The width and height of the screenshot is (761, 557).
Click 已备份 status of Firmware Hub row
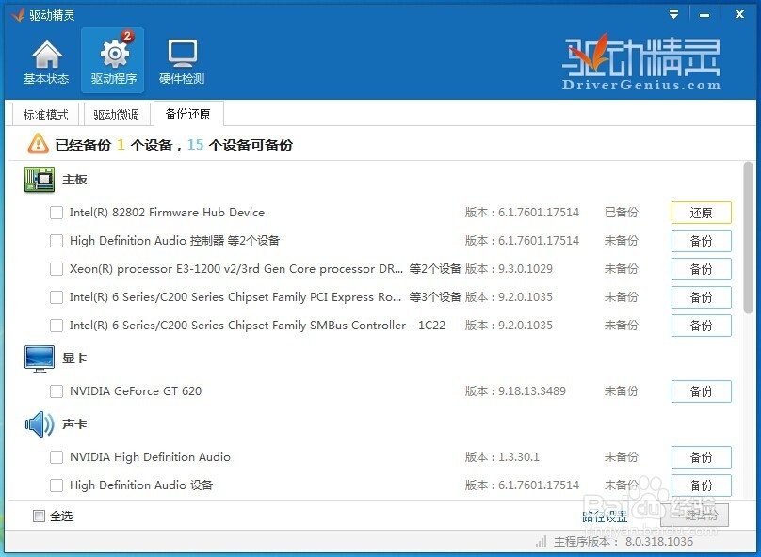click(x=622, y=213)
